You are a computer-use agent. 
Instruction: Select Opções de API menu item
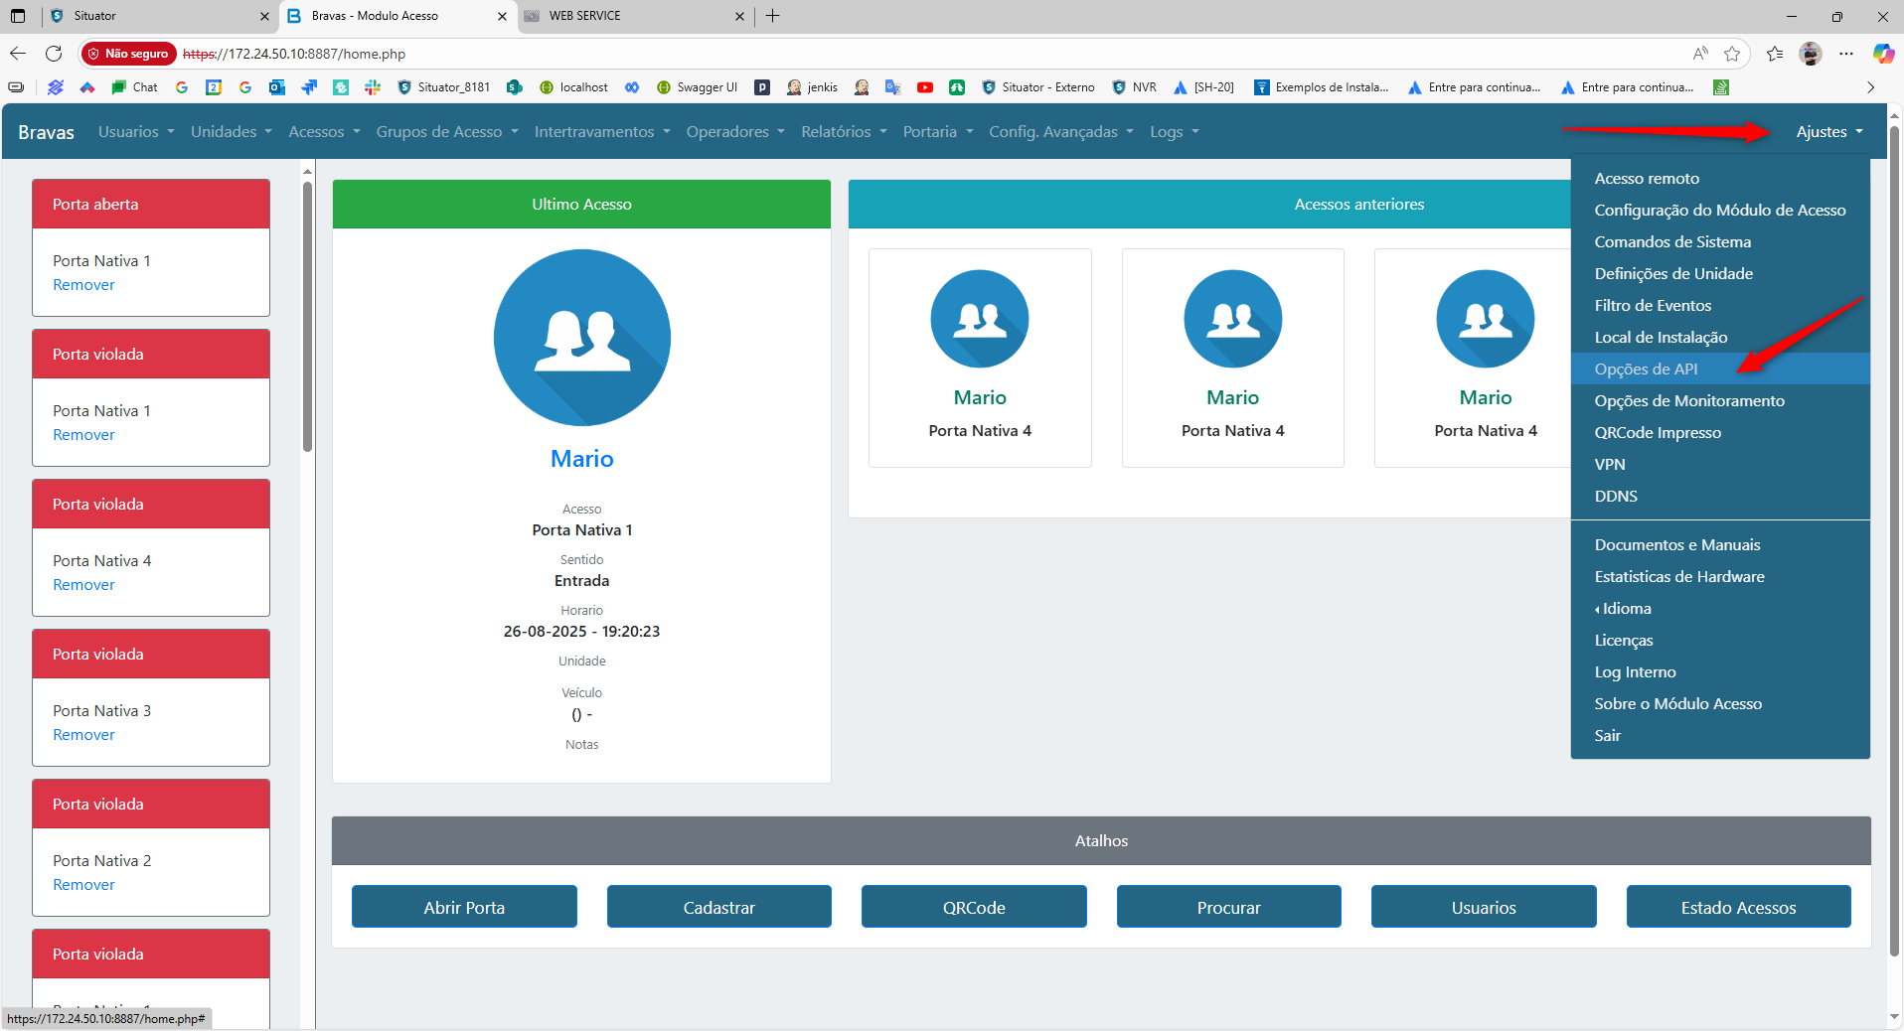(1646, 369)
